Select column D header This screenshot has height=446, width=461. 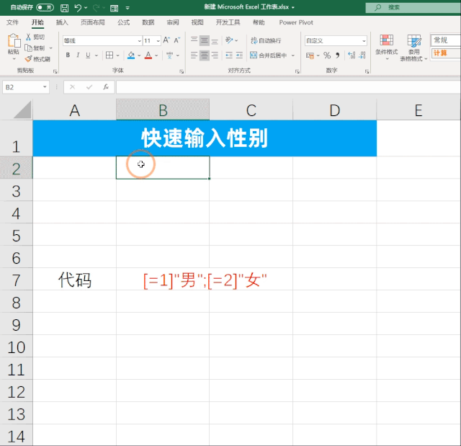pos(334,110)
